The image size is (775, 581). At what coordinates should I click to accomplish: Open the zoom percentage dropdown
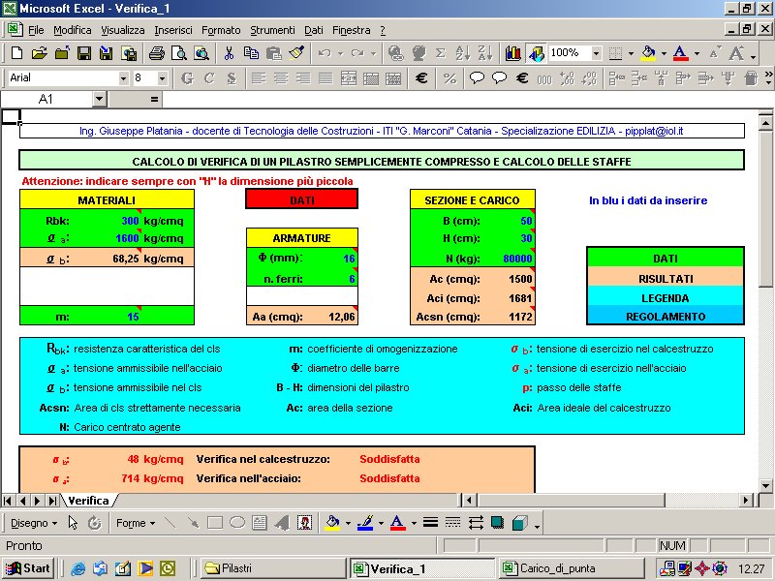coord(596,53)
